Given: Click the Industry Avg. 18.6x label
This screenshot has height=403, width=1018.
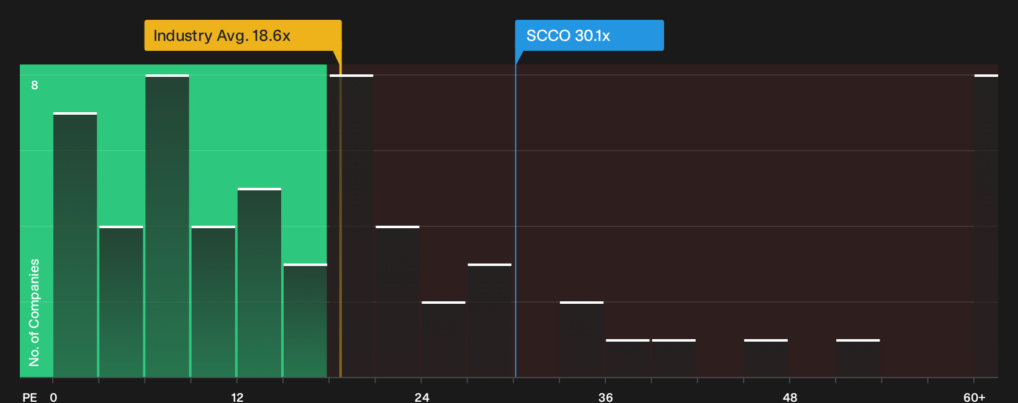Looking at the screenshot, I should point(243,35).
